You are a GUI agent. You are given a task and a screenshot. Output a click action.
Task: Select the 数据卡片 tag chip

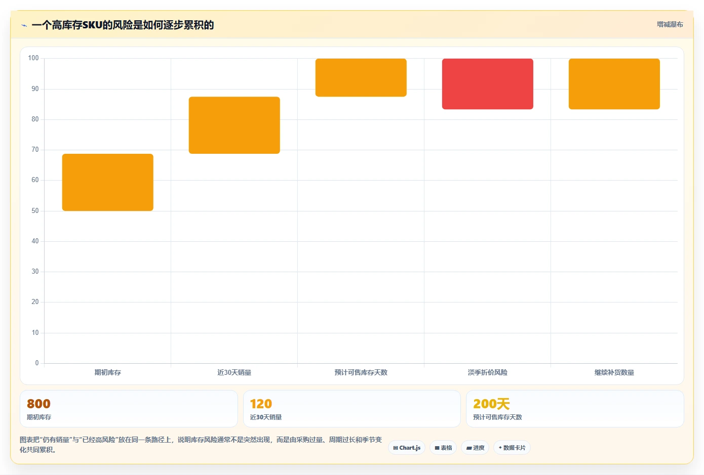point(512,448)
